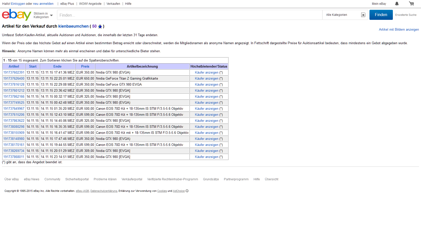Click Käufer anzeigen for EUR 500,00 Canon row

pyautogui.click(x=207, y=108)
